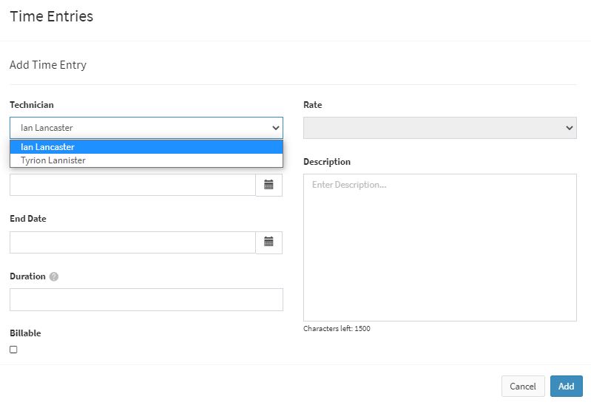Image resolution: width=591 pixels, height=405 pixels.
Task: Click the Technician field showing Ian Lancaster
Action: coord(146,128)
